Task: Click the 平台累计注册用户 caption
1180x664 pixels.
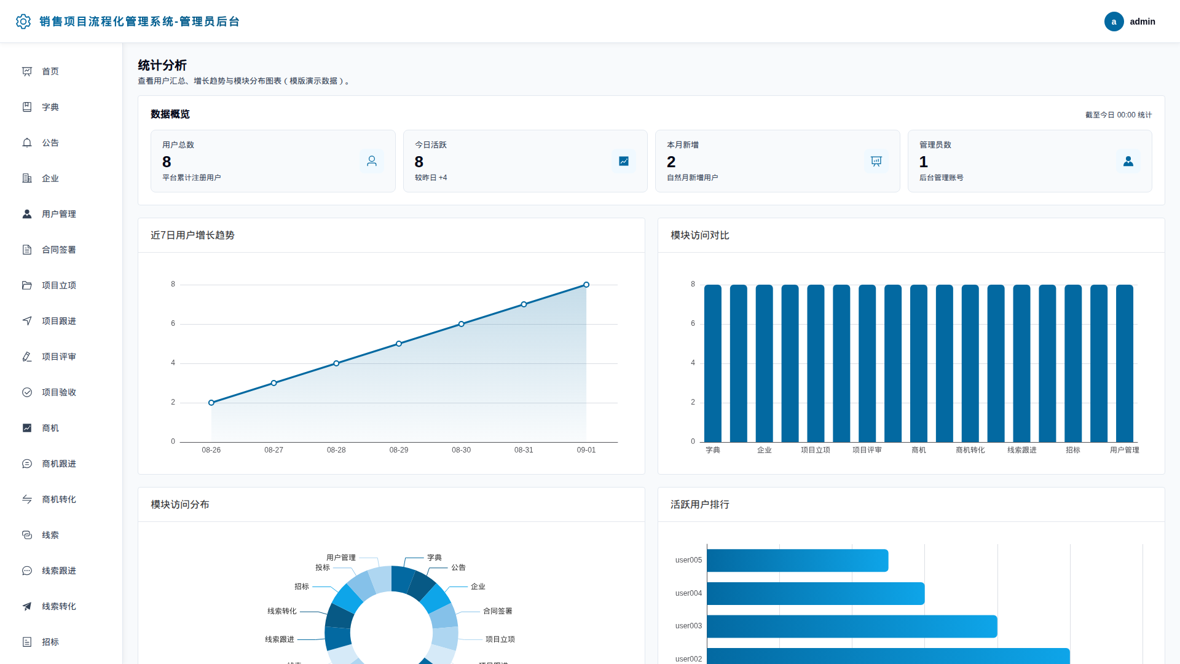Action: coord(192,178)
